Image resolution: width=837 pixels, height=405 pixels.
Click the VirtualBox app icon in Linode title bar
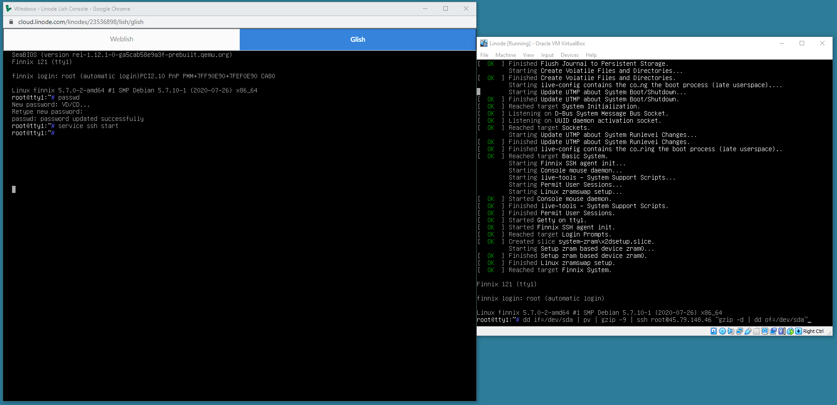(484, 43)
